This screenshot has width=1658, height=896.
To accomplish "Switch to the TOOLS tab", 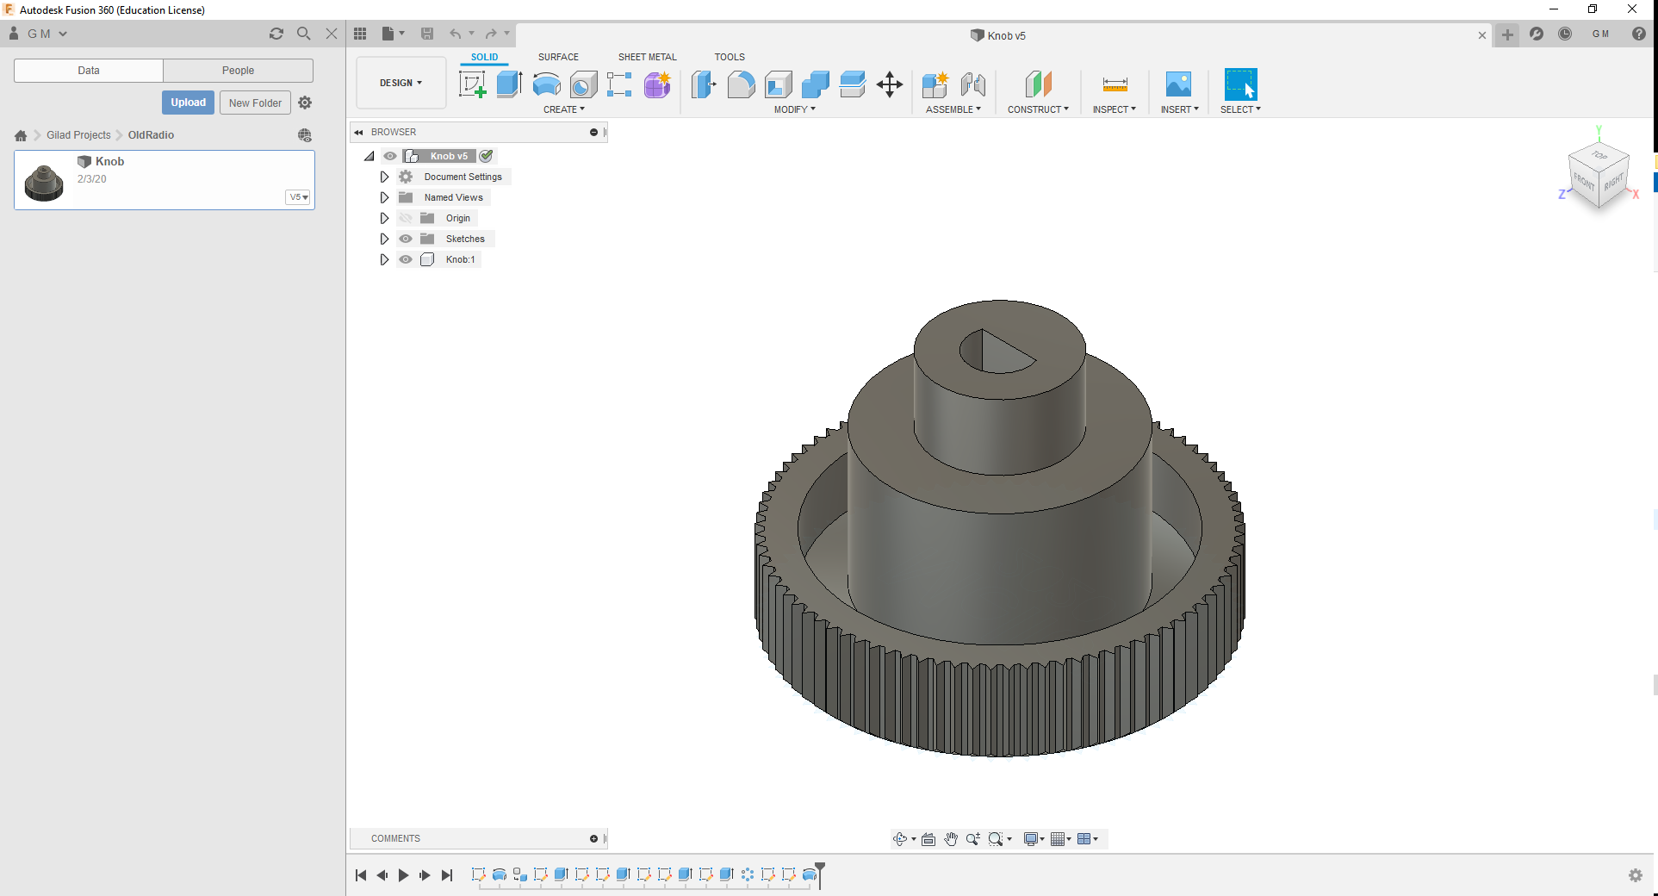I will click(730, 57).
